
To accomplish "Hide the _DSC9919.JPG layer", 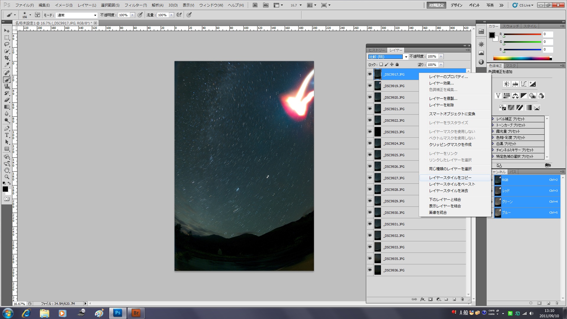I will coord(370,86).
